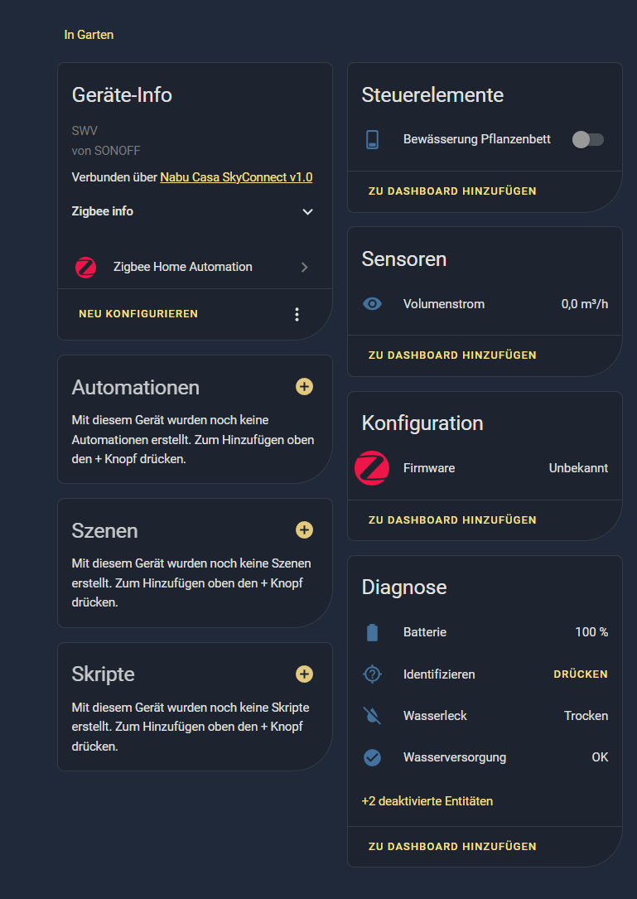
Task: Open Nabu Casa SkyConnect v1.0 link
Action: click(x=236, y=177)
